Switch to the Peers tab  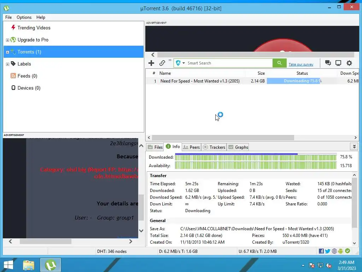pos(191,147)
